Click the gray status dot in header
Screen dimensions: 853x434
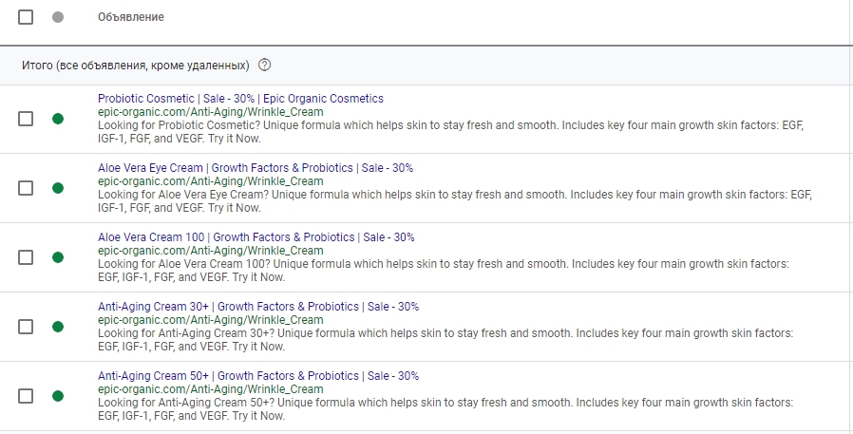coord(58,17)
